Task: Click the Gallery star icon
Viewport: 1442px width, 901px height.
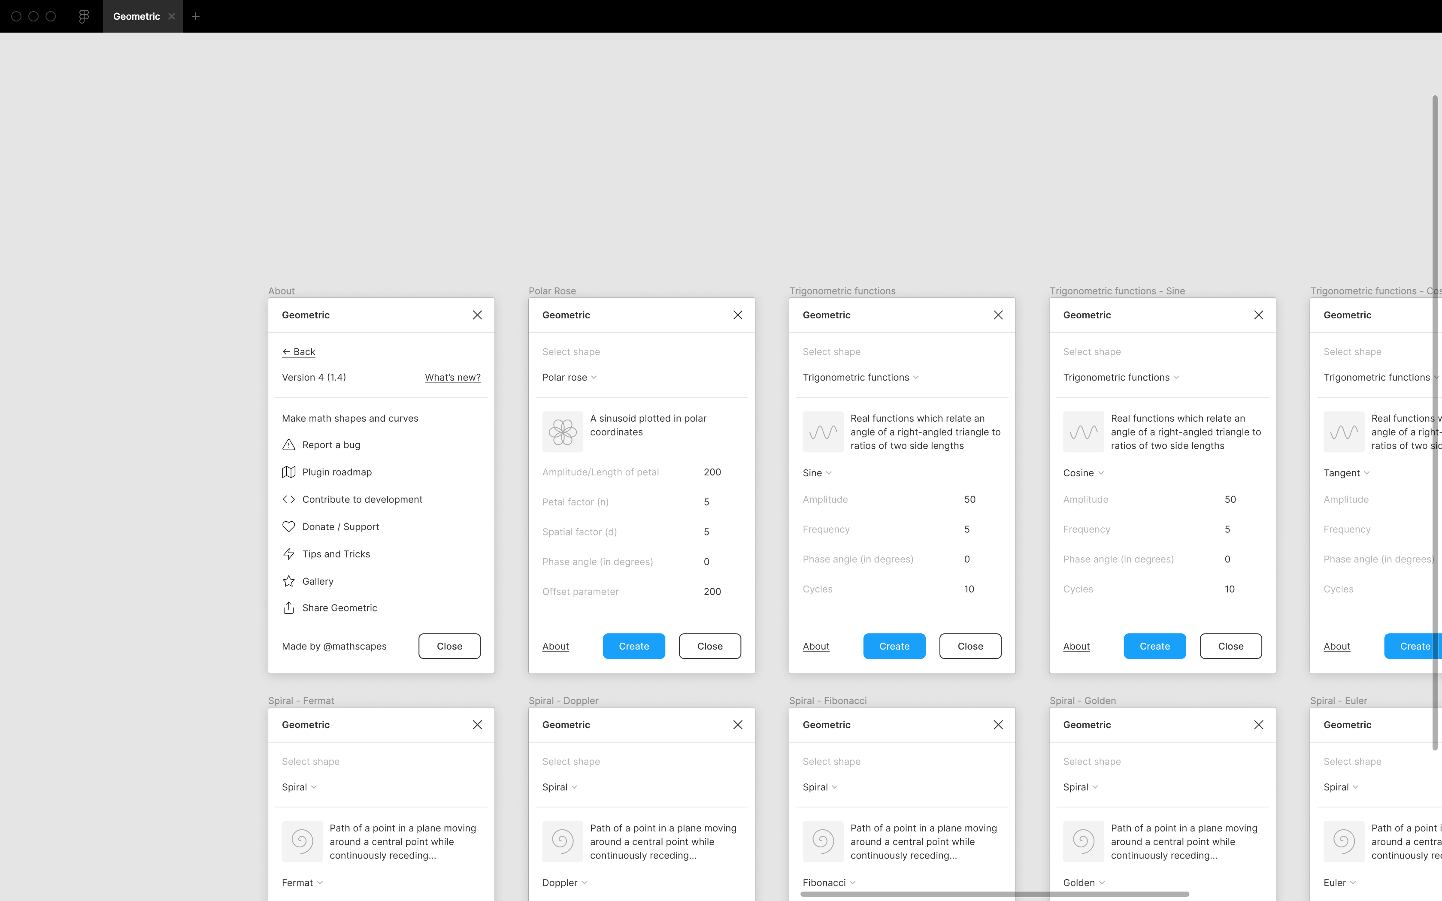Action: pyautogui.click(x=288, y=581)
